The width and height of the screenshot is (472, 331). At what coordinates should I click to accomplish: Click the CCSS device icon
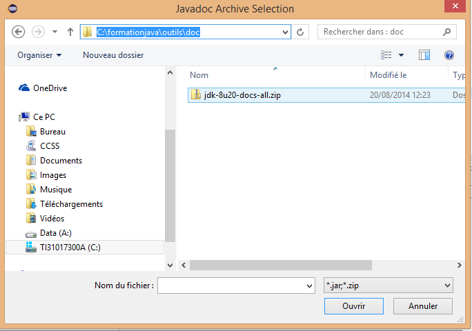pyautogui.click(x=31, y=146)
